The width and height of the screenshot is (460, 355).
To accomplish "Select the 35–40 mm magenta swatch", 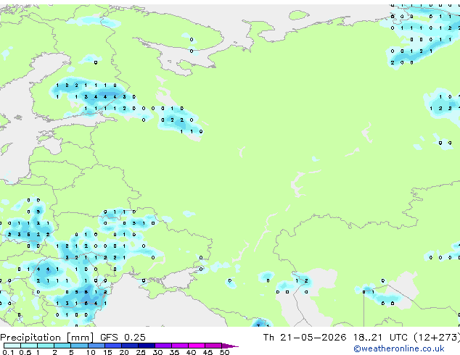I will click(x=180, y=346).
